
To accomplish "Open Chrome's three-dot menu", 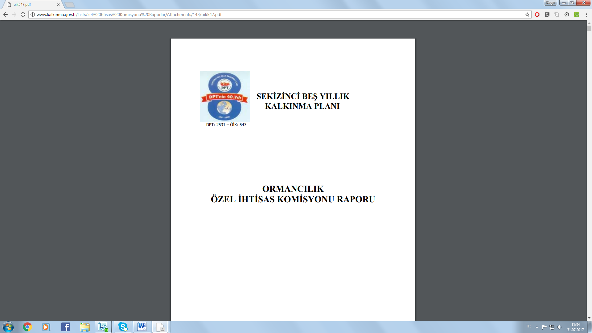I will coord(586,14).
